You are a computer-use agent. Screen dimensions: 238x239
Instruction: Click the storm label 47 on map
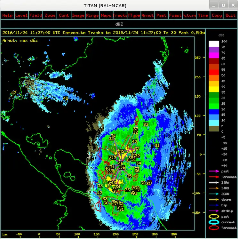pos(13,93)
